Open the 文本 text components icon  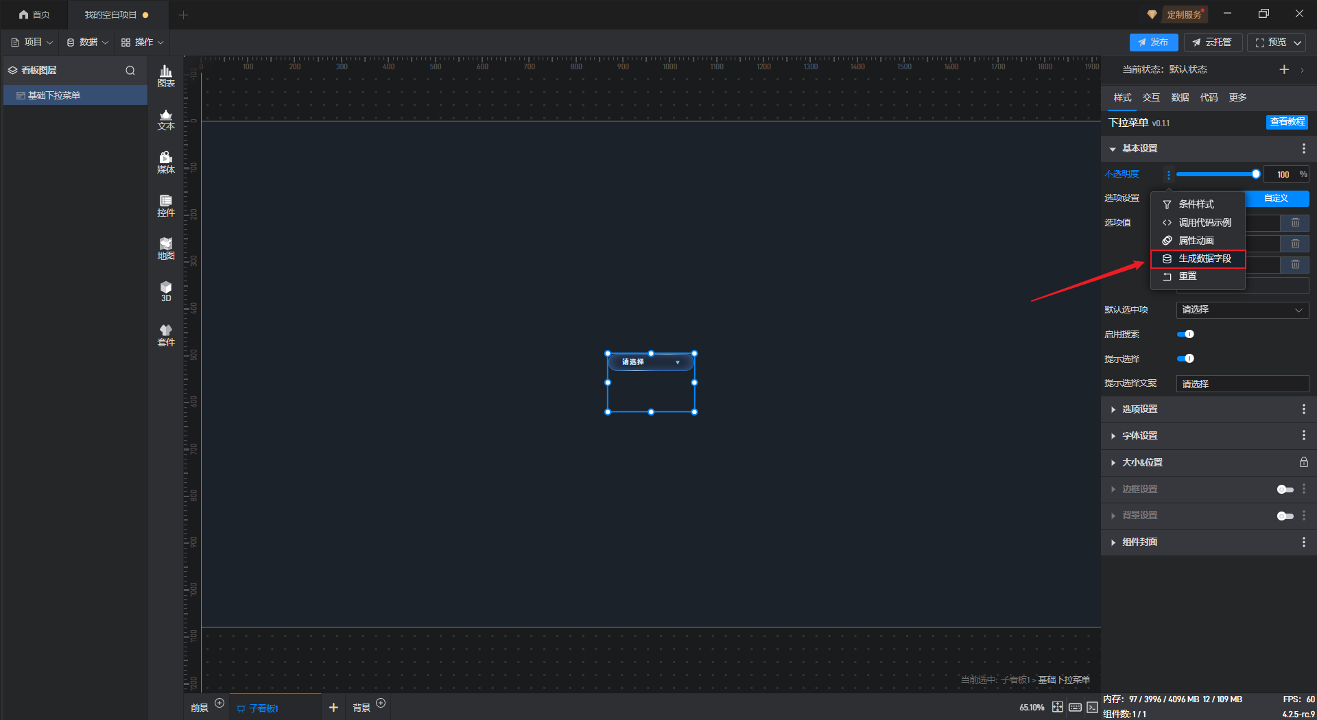166,119
